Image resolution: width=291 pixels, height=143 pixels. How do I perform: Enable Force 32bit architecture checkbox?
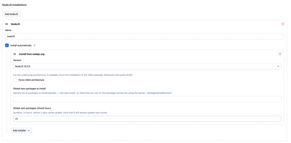tap(15, 80)
